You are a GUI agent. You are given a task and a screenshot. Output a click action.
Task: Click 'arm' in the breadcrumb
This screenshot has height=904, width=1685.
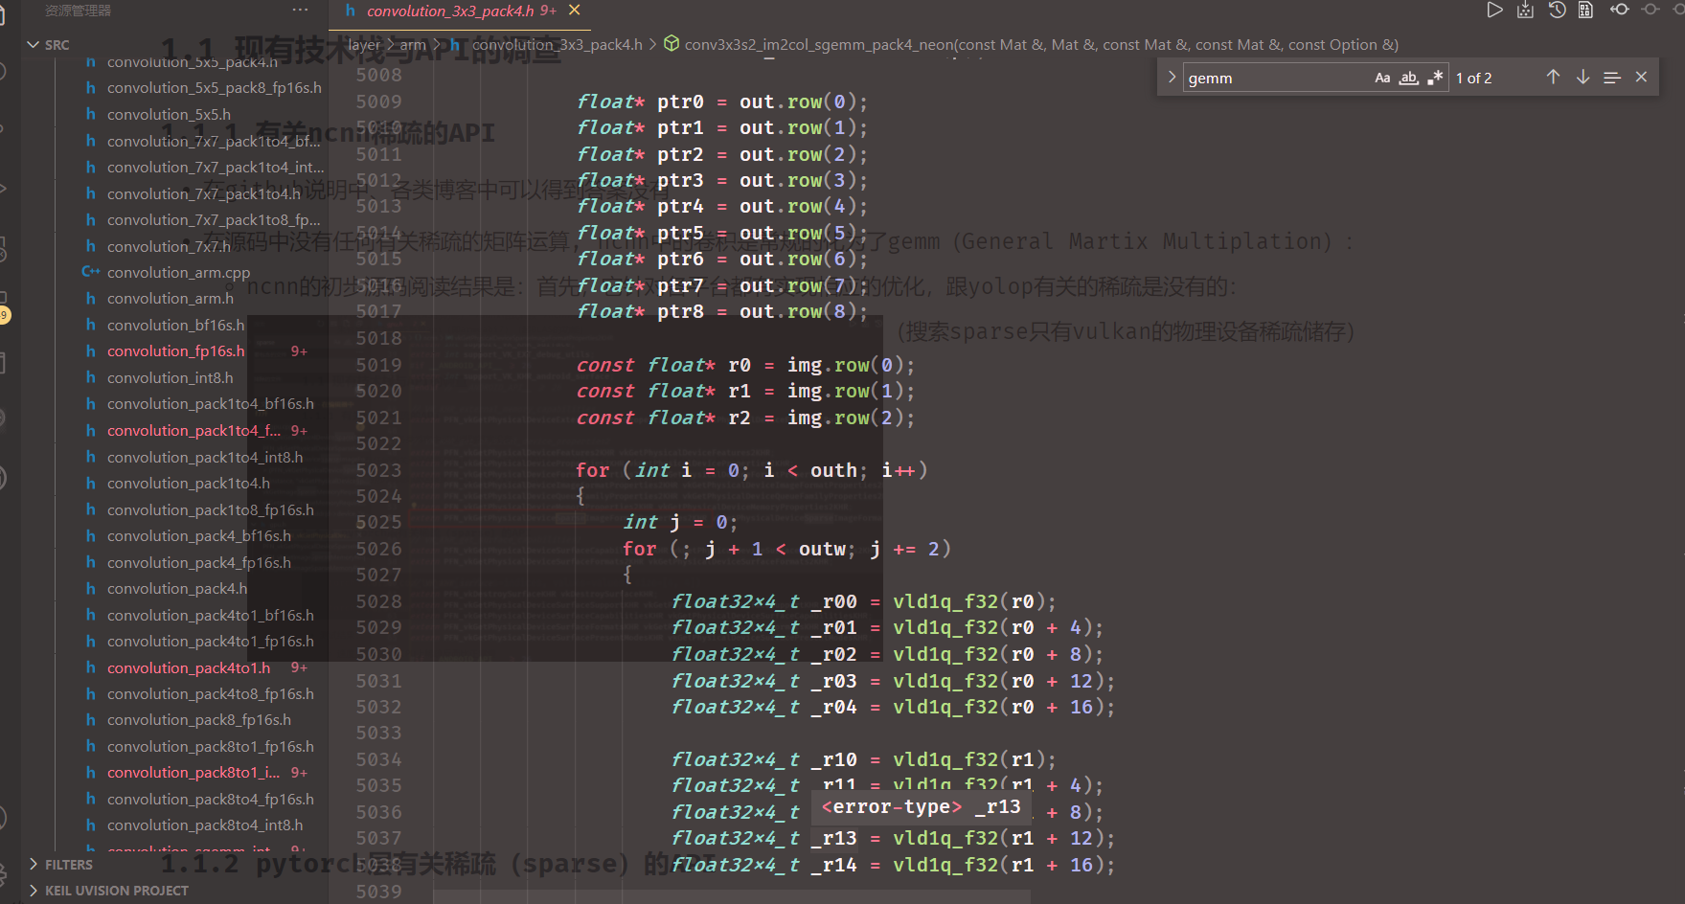pos(413,45)
